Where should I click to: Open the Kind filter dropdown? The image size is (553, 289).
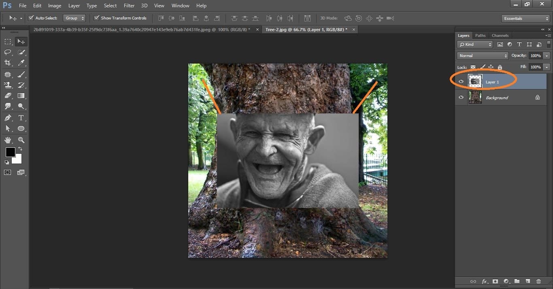(474, 45)
